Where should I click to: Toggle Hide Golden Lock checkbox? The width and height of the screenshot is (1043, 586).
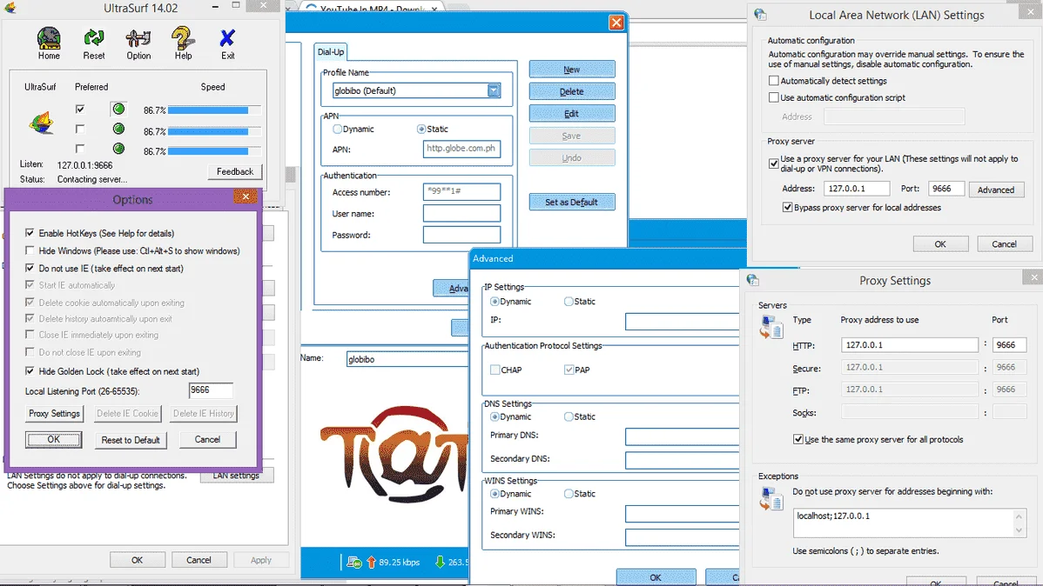[30, 370]
